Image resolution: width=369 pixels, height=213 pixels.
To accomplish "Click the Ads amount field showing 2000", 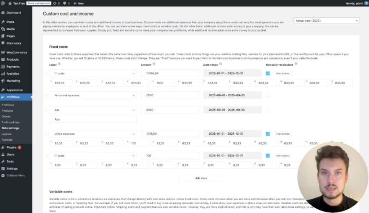I will pyautogui.click(x=170, y=110).
